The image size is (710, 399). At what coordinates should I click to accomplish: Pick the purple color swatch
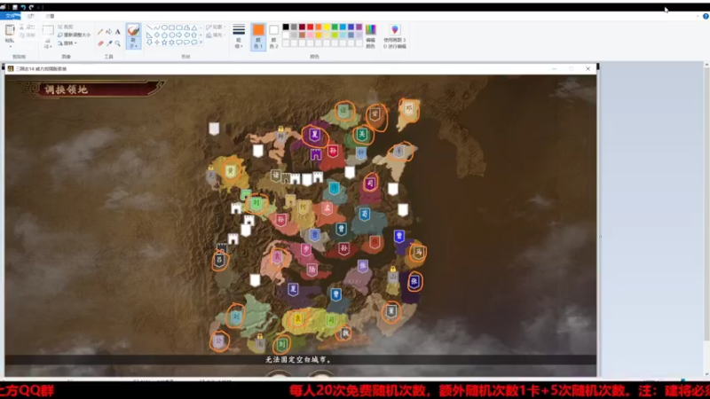(x=359, y=27)
